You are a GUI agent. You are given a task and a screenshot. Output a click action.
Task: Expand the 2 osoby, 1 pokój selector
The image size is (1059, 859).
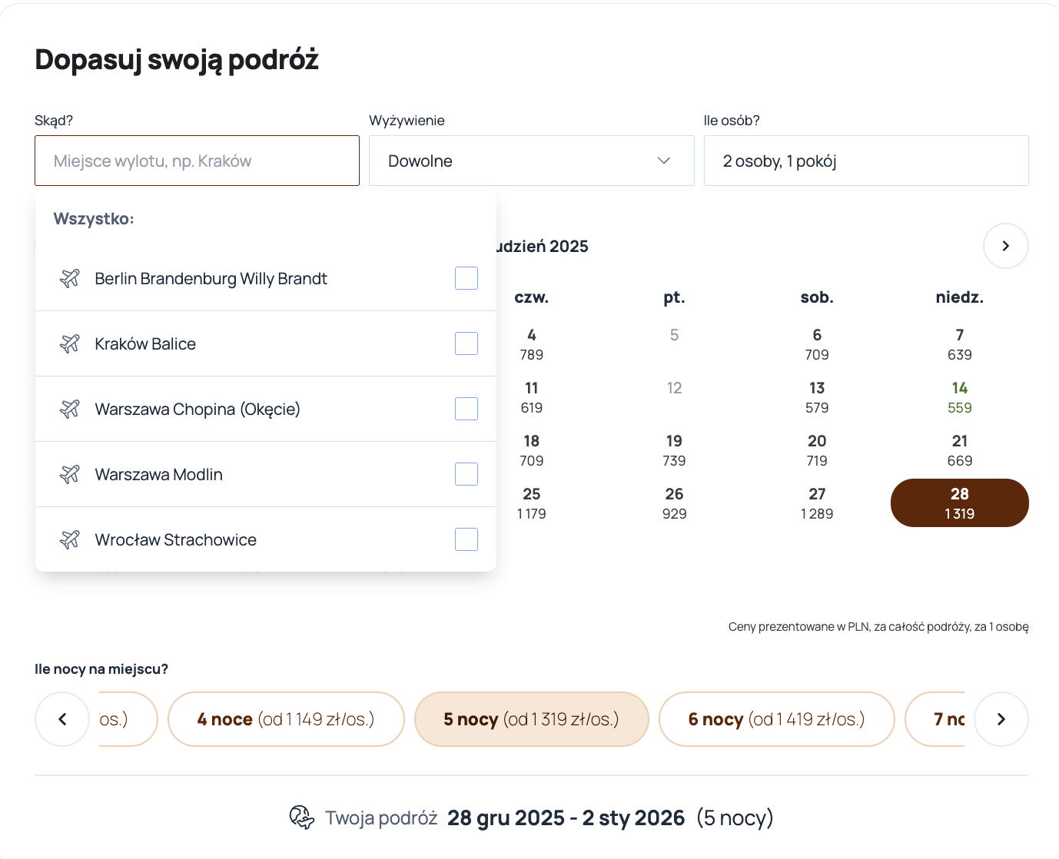(x=865, y=161)
